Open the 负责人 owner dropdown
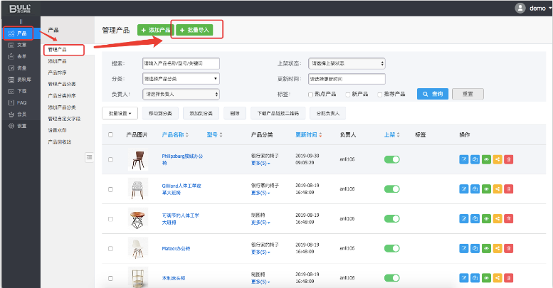 (181, 94)
